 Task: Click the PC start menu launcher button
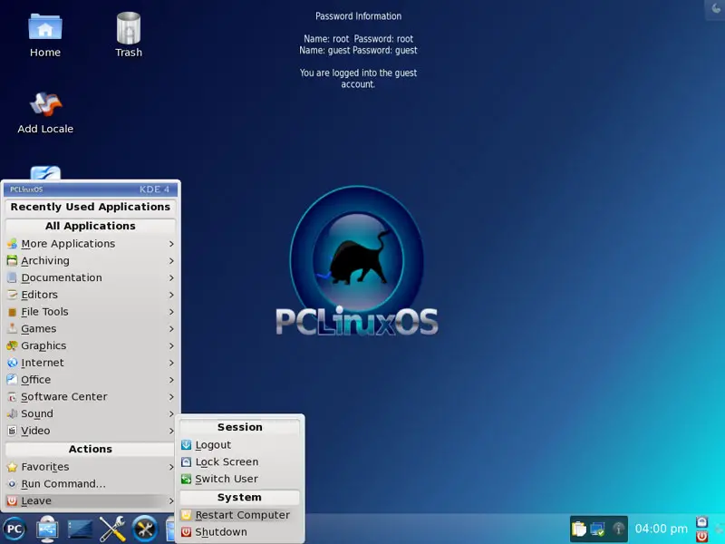click(x=14, y=529)
